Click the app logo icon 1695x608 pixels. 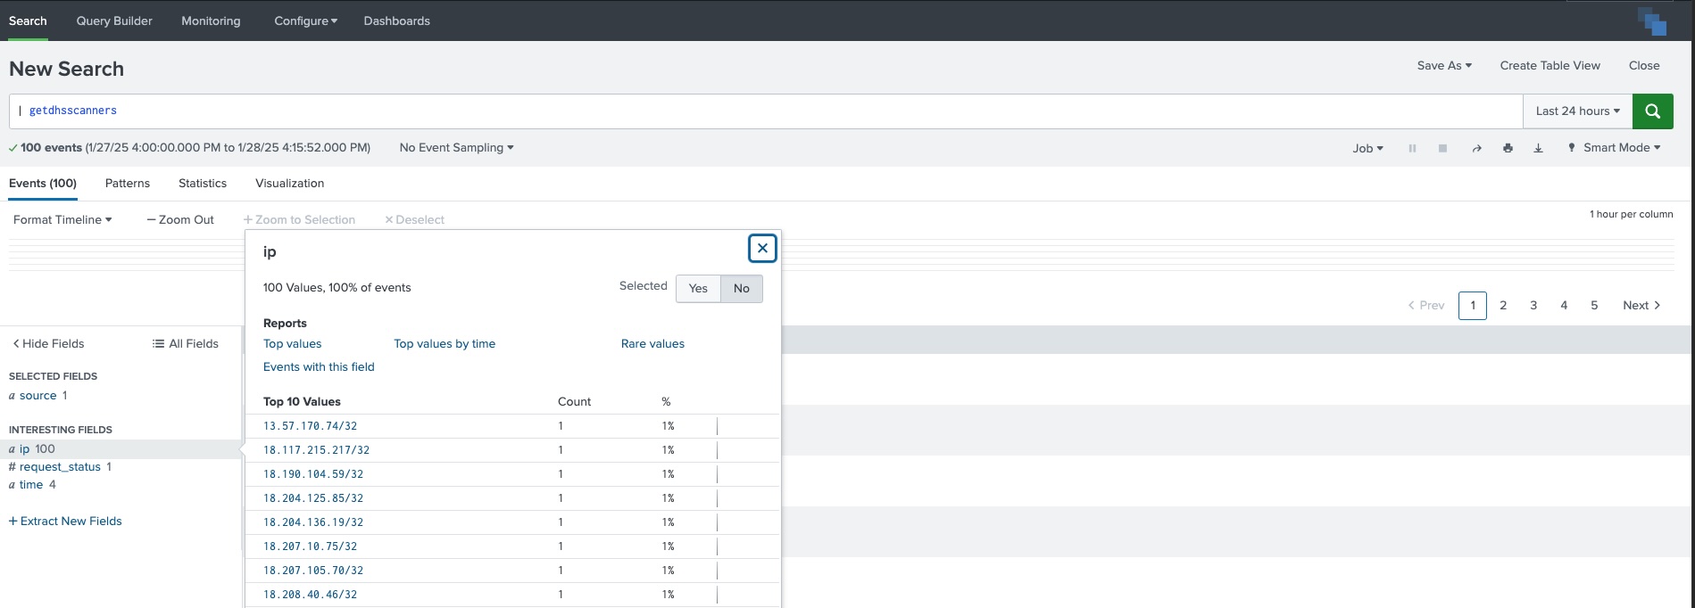[1652, 21]
